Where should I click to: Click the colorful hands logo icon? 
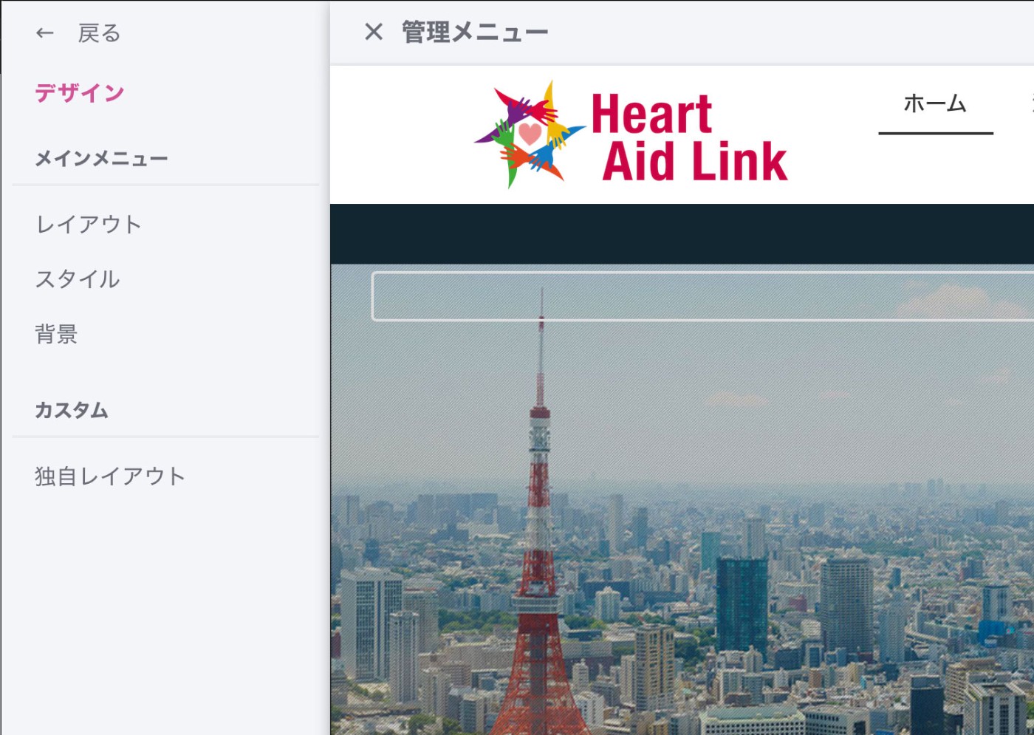click(529, 134)
